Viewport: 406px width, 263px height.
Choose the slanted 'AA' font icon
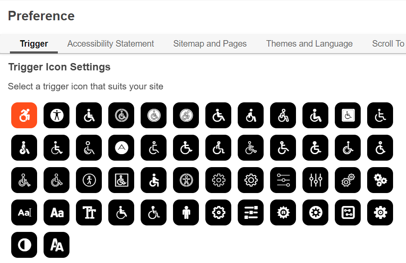(57, 245)
